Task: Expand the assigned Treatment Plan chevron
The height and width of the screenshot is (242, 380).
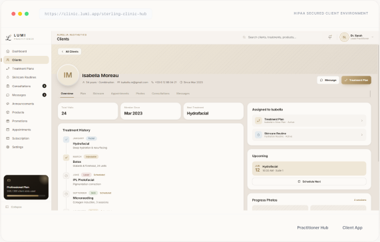Action: [x=362, y=120]
